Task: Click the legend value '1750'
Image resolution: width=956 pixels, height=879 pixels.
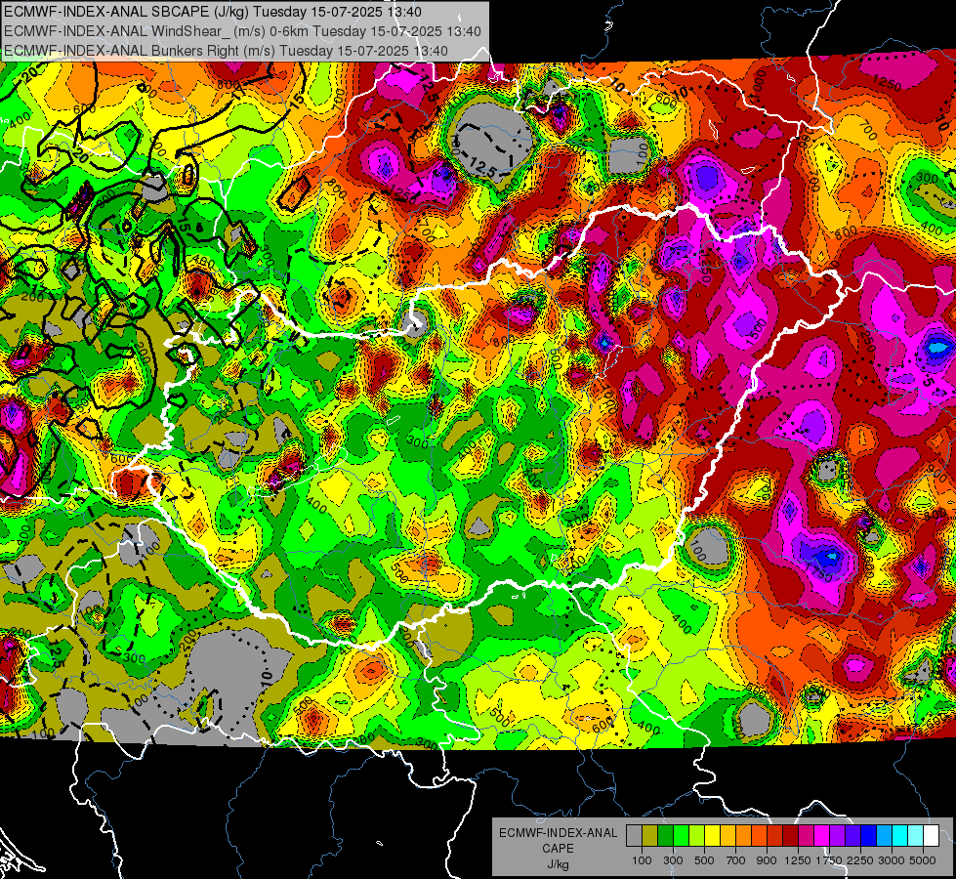Action: pos(829,860)
